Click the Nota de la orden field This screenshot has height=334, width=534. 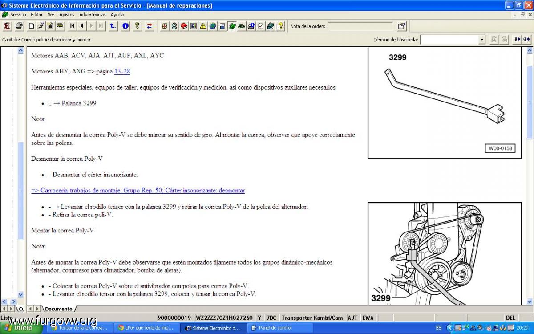pyautogui.click(x=360, y=26)
